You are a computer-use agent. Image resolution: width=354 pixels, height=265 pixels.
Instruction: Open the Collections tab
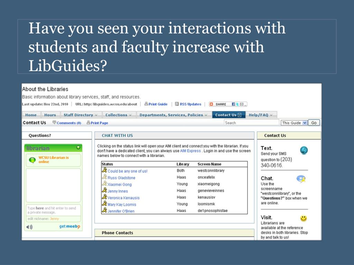click(119, 115)
